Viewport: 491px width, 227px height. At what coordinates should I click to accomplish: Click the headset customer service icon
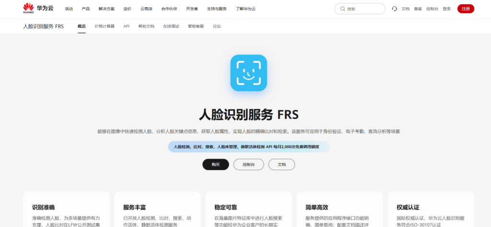coord(394,9)
